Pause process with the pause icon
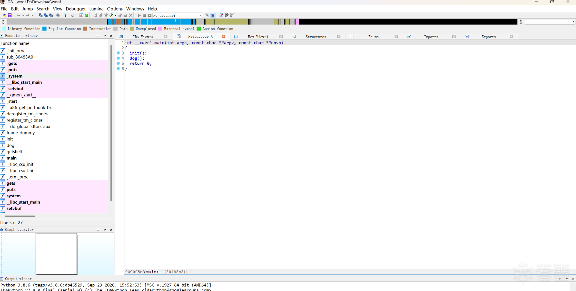This screenshot has width=576, height=291. tap(145, 15)
